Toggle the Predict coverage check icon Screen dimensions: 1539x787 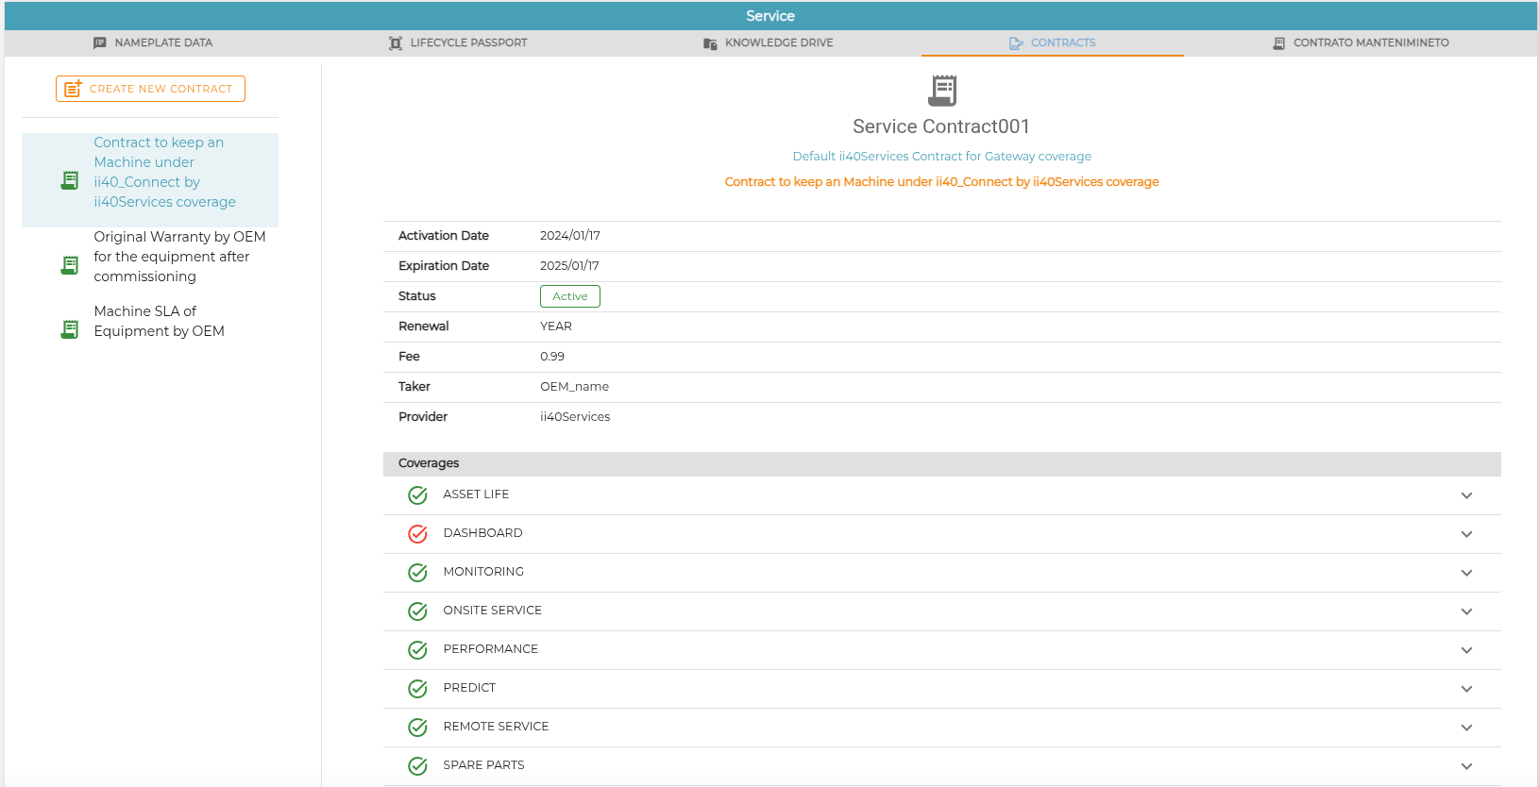[417, 689]
